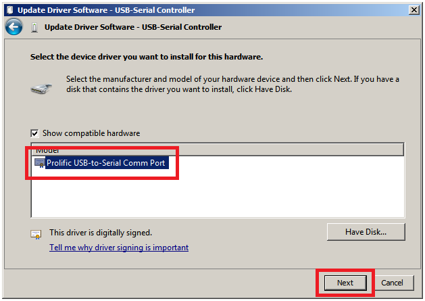This screenshot has width=425, height=301.
Task: Select Prolific USB-to-Serial Comm Port driver
Action: click(105, 163)
